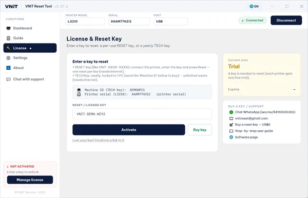Minimize the VNIT Reset Tool window
This screenshot has height=198, width=308.
coord(272,6)
